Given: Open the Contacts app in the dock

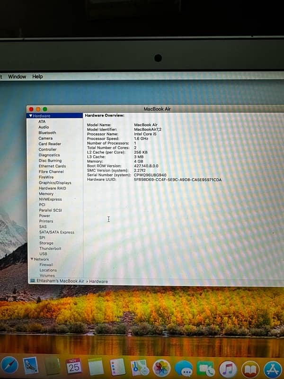Looking at the screenshot, I should 52,366.
